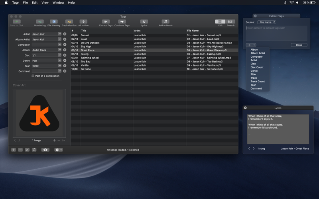Open the Lyrics toolbar item
The image size is (319, 199).
click(x=144, y=22)
